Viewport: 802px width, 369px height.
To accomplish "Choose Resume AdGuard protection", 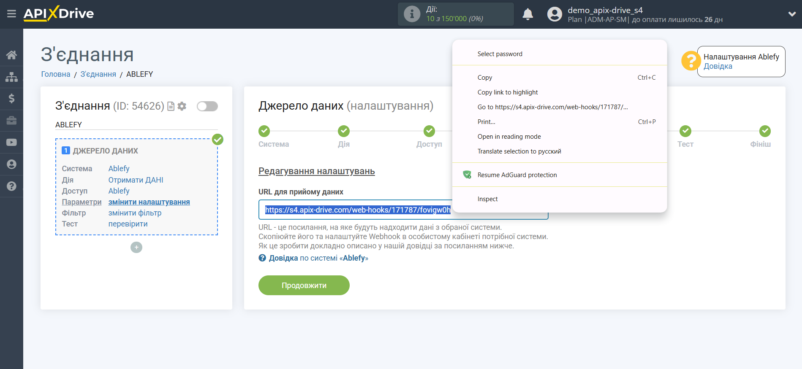I will (x=560, y=175).
